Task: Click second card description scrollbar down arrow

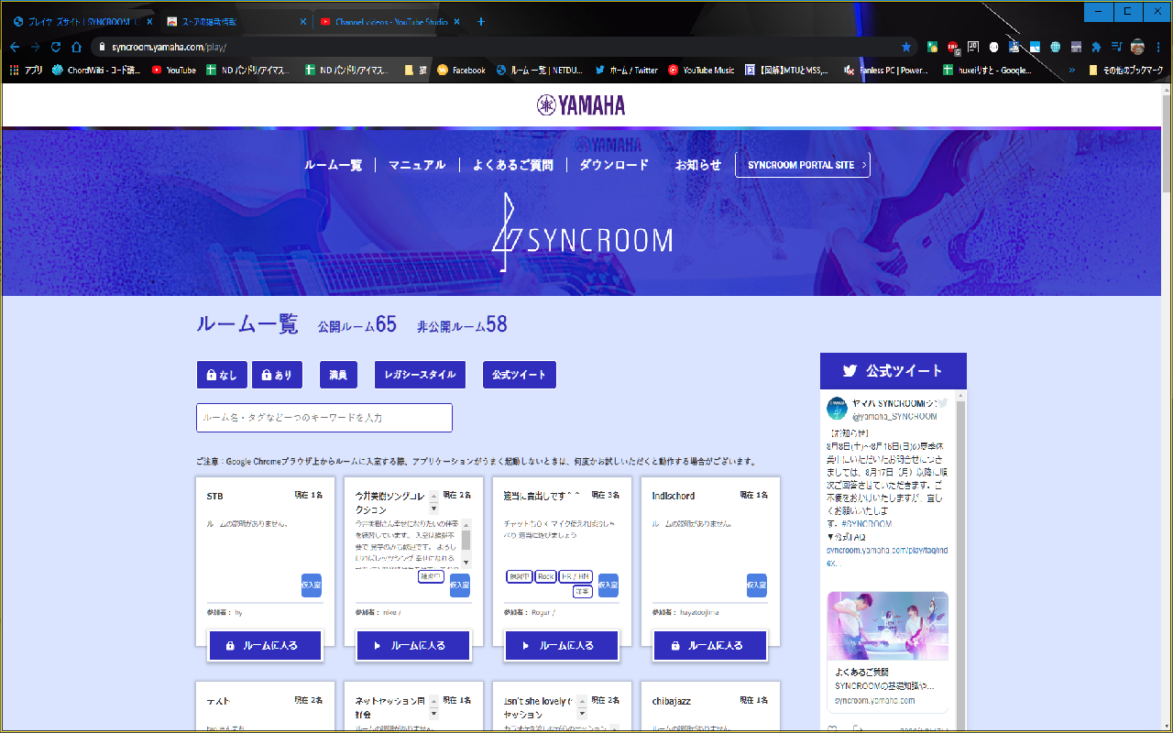Action: pos(466,562)
